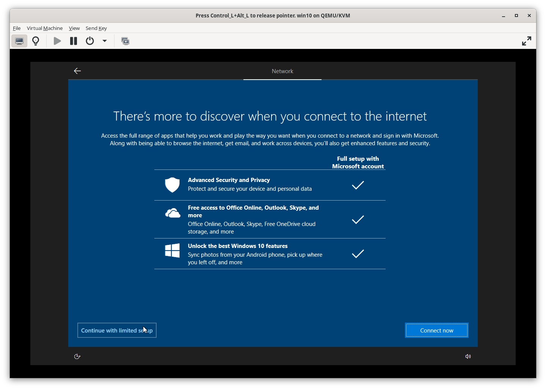Click 'Unlock the best Windows 10 features' text
This screenshot has height=389, width=546.
(x=238, y=246)
